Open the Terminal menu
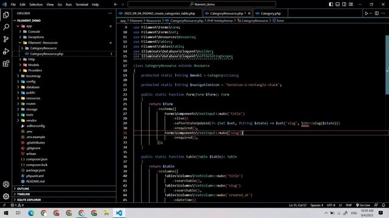Viewport: 389px width, 218px height. pyautogui.click(x=81, y=4)
